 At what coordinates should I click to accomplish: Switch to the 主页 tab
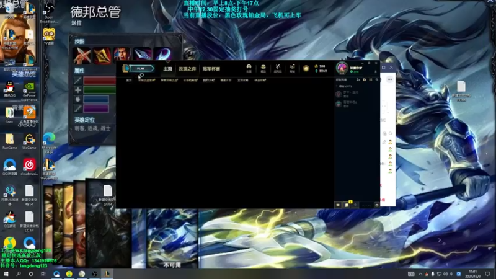tap(167, 69)
